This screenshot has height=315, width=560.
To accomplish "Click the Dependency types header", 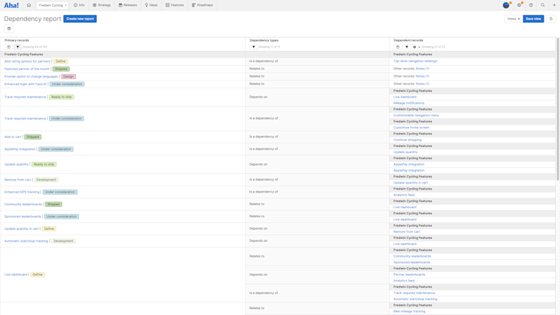I will (x=264, y=40).
